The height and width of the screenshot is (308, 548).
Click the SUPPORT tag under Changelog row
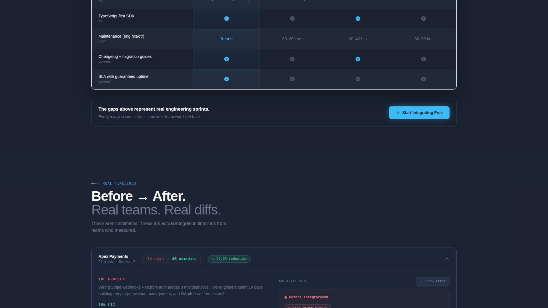[x=105, y=62]
